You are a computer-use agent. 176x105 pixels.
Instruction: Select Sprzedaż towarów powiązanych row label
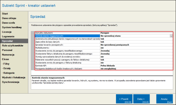pos(67,45)
